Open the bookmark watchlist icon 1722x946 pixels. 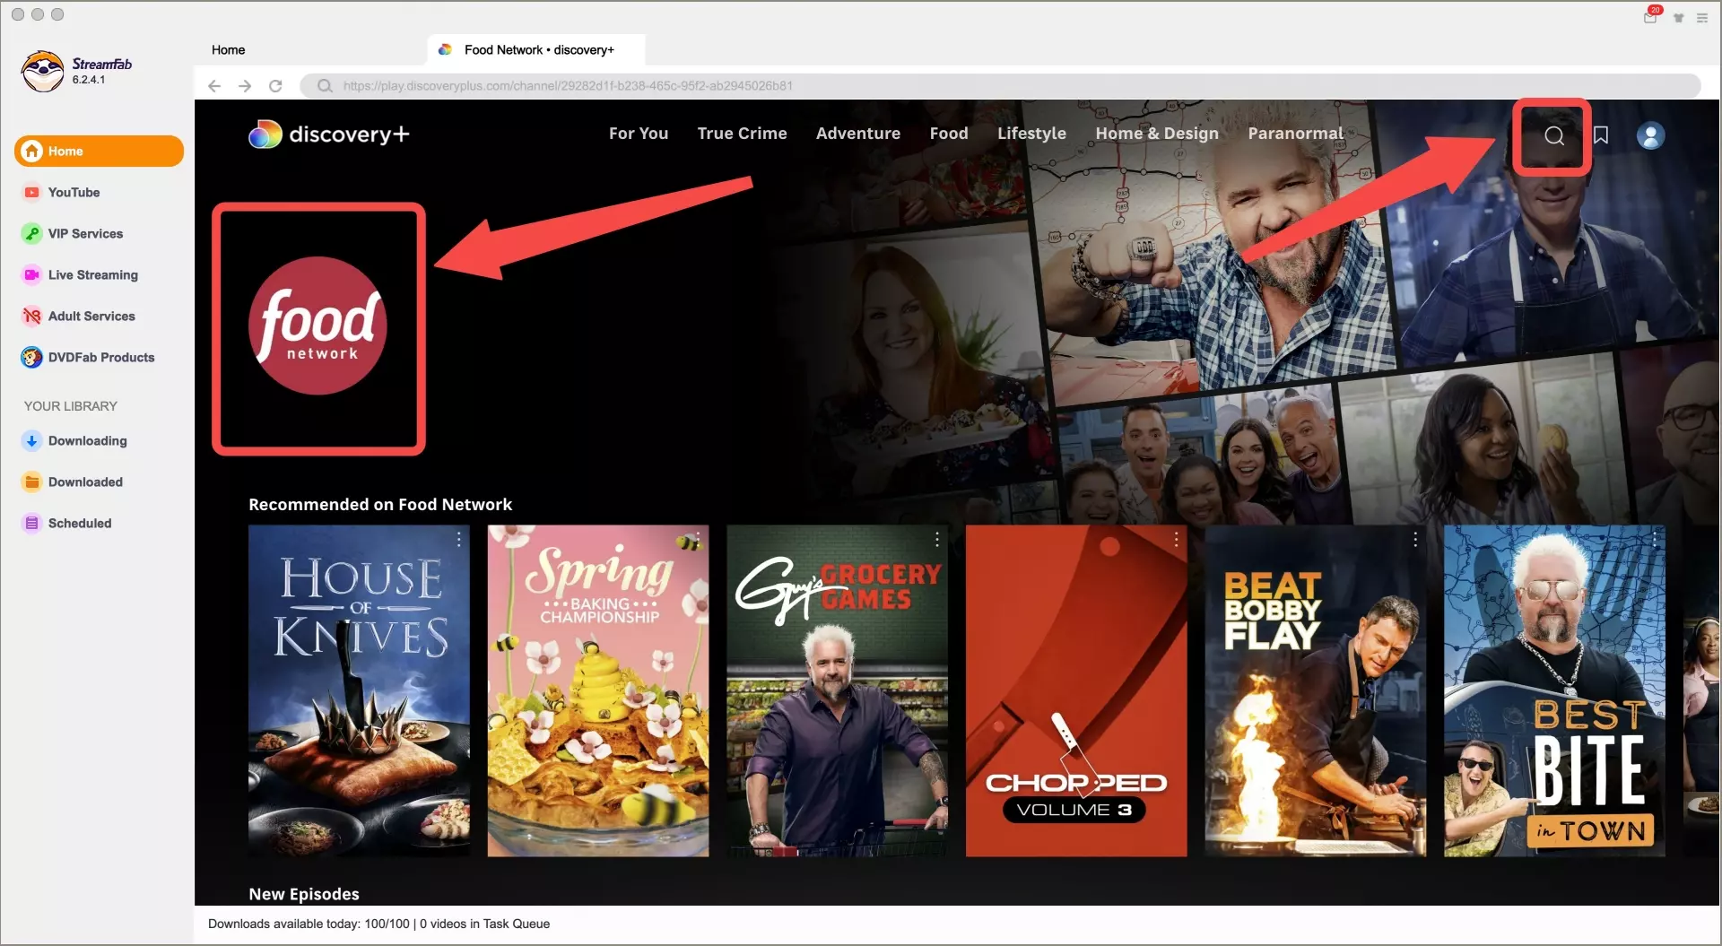[1601, 135]
